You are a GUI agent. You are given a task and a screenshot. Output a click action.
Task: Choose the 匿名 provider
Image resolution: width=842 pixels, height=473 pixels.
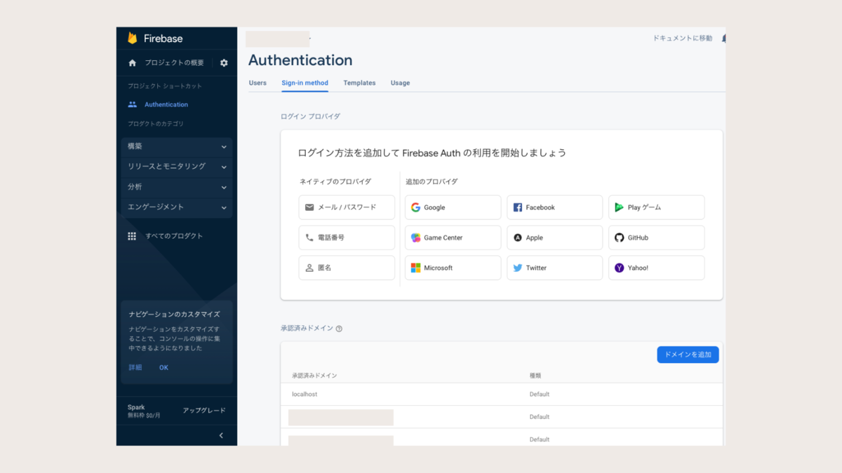pos(347,268)
